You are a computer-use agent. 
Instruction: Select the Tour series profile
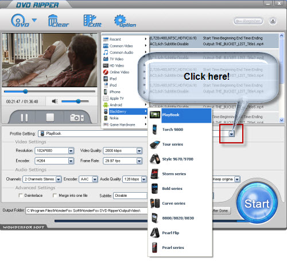click(x=180, y=144)
